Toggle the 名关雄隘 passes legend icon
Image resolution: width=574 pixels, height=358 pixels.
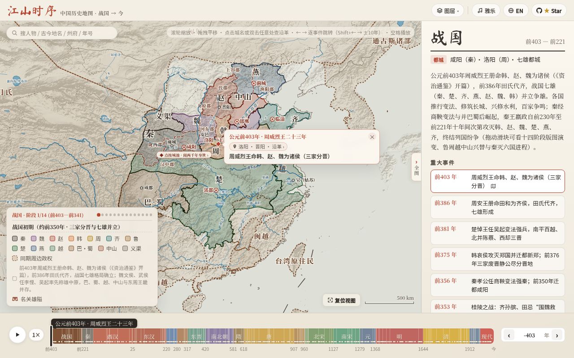tap(15, 299)
